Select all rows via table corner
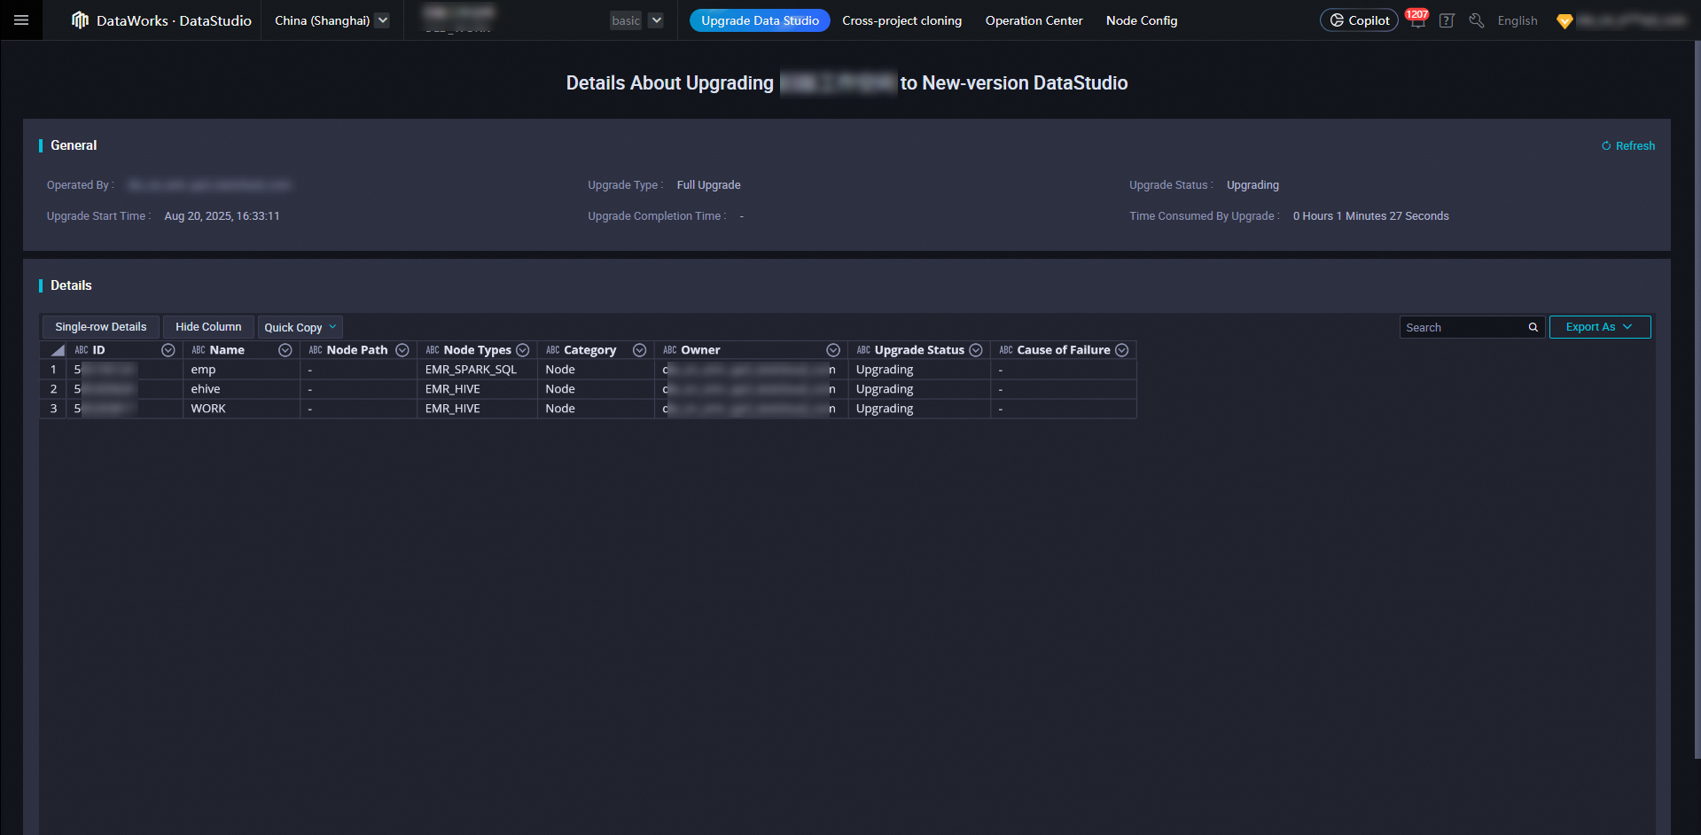Image resolution: width=1701 pixels, height=835 pixels. [53, 350]
